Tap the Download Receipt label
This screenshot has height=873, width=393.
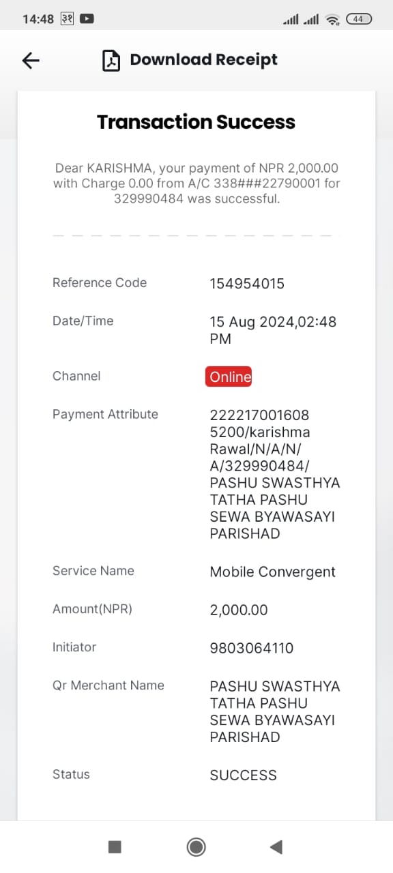(204, 60)
